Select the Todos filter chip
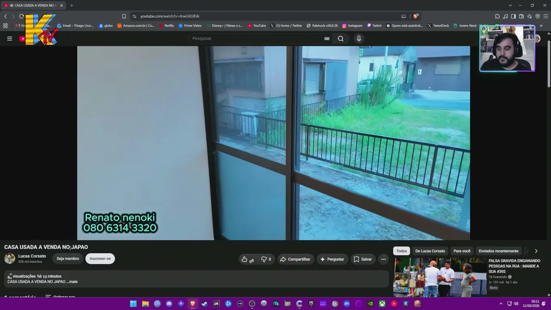 tap(402, 251)
